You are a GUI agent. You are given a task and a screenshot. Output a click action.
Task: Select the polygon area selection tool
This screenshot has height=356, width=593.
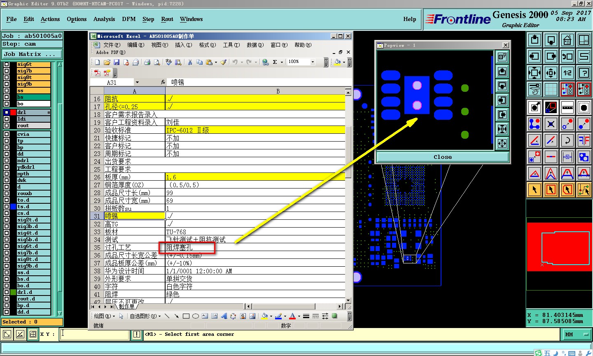click(x=567, y=190)
